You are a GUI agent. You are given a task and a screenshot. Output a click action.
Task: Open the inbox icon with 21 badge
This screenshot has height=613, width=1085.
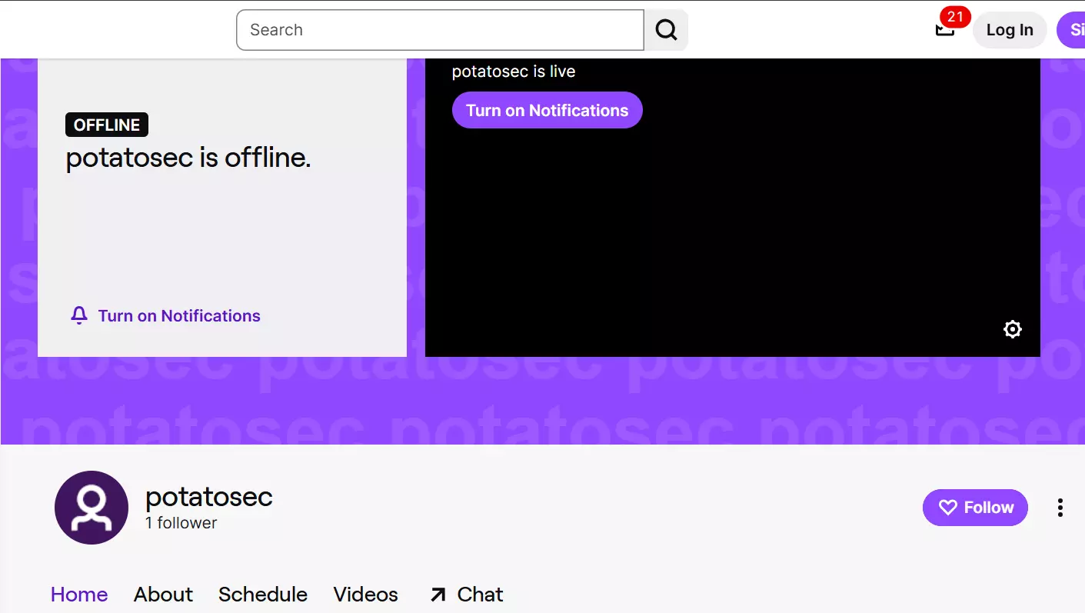(945, 30)
